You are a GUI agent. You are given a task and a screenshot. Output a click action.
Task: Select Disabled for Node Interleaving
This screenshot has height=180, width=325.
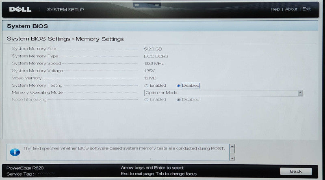[178, 100]
